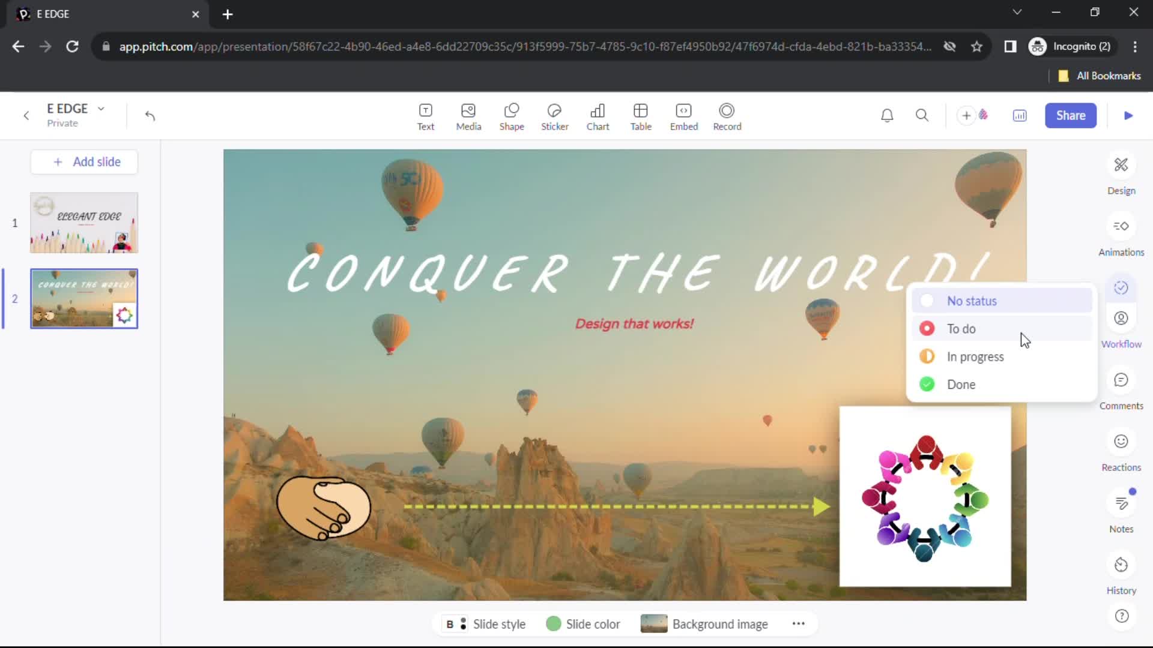Viewport: 1153px width, 648px height.
Task: Select the Chart tool
Action: [x=598, y=116]
